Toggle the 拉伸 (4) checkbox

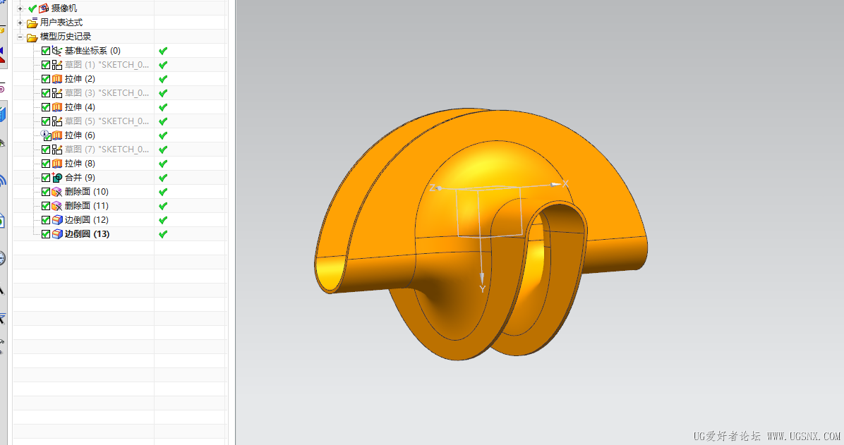click(46, 107)
